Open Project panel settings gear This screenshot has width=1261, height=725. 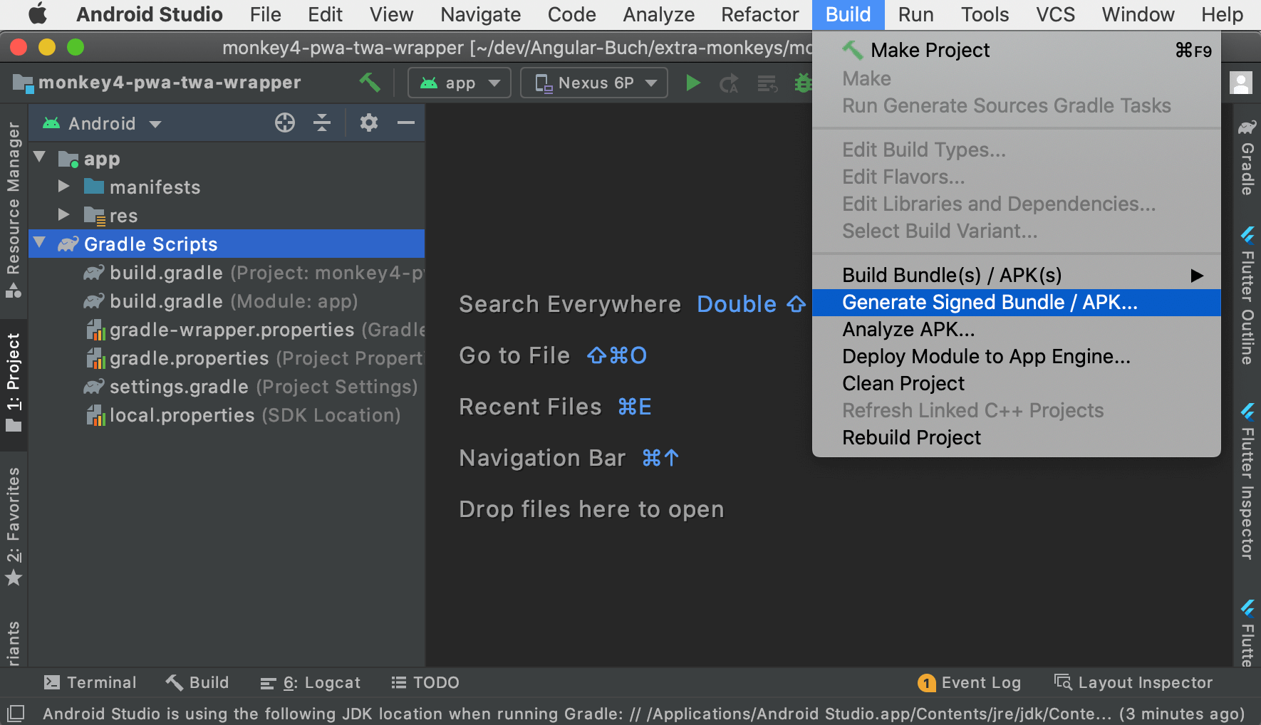pos(368,122)
